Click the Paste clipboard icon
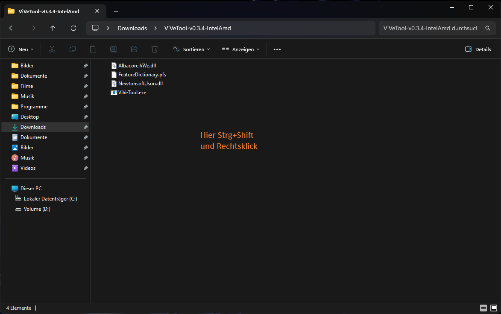 coord(93,49)
